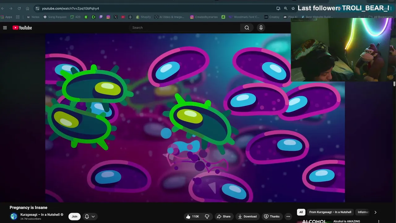Go to the YouTube home logo
396x223 pixels.
click(x=22, y=28)
